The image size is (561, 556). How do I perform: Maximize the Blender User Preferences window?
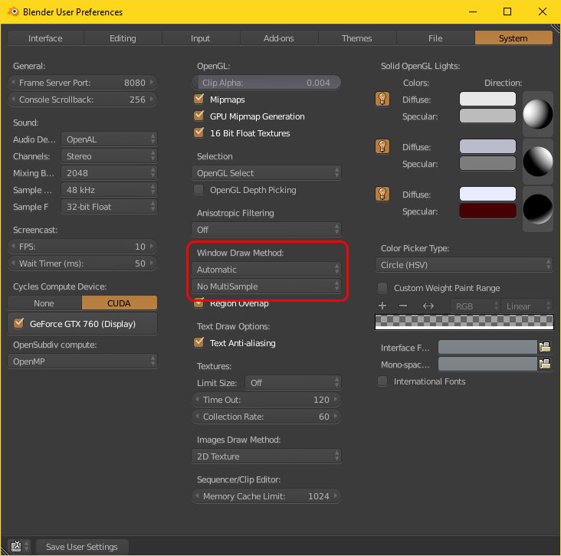click(x=507, y=11)
